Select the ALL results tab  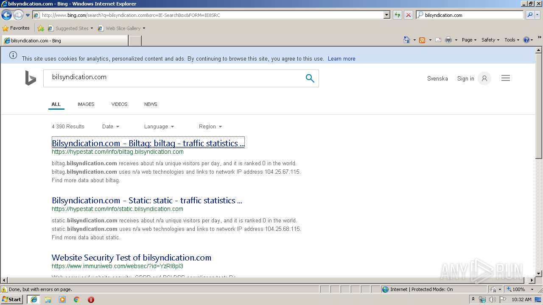(56, 104)
